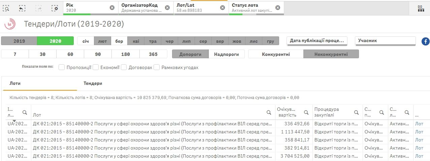
Task: Check the Рамкових угодах checkbox
Action: click(157, 67)
